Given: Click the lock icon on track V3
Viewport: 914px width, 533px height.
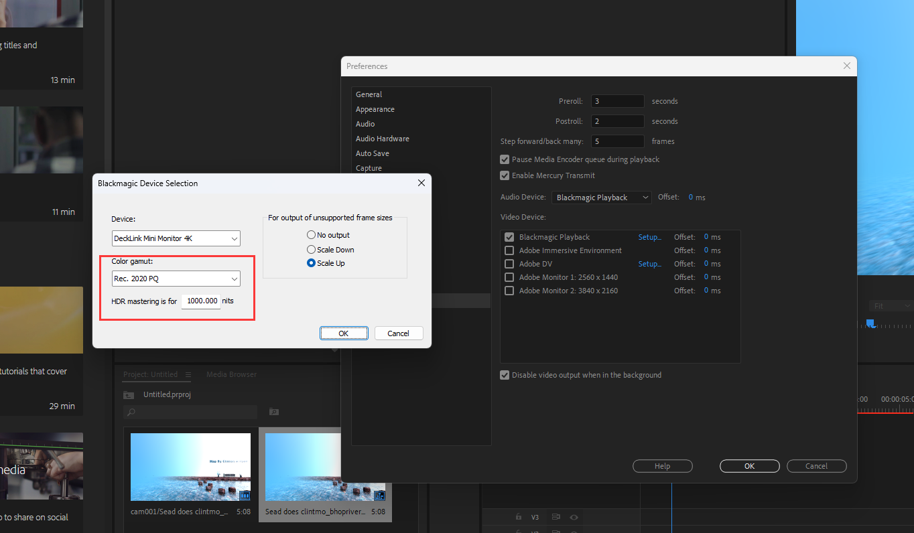Looking at the screenshot, I should click(518, 517).
